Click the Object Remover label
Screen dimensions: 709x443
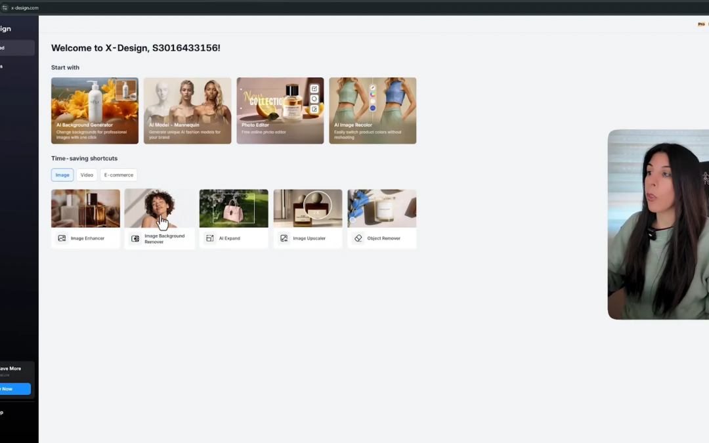coord(383,238)
